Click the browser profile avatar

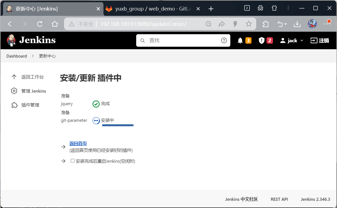(312, 24)
